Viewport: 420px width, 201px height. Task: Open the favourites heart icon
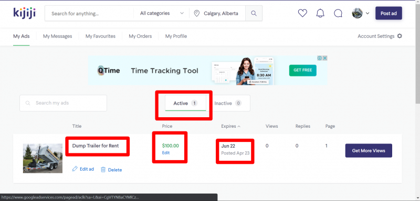tap(302, 13)
